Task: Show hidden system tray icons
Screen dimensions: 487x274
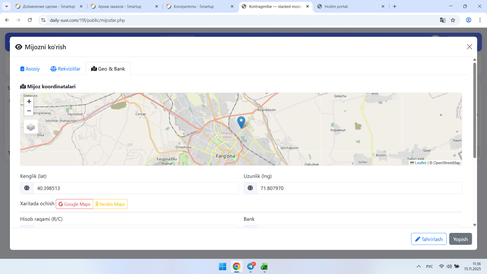Action: coord(419,266)
